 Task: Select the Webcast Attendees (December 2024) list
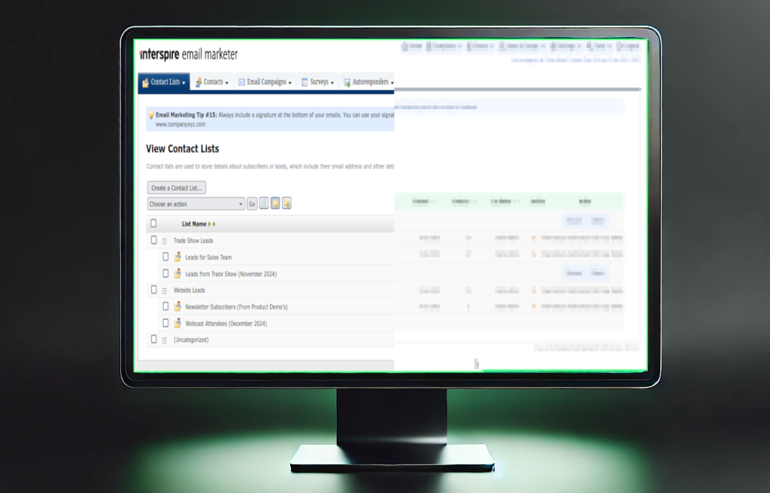226,323
